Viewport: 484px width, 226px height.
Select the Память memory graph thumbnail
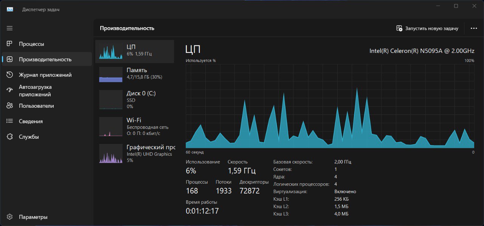click(111, 74)
